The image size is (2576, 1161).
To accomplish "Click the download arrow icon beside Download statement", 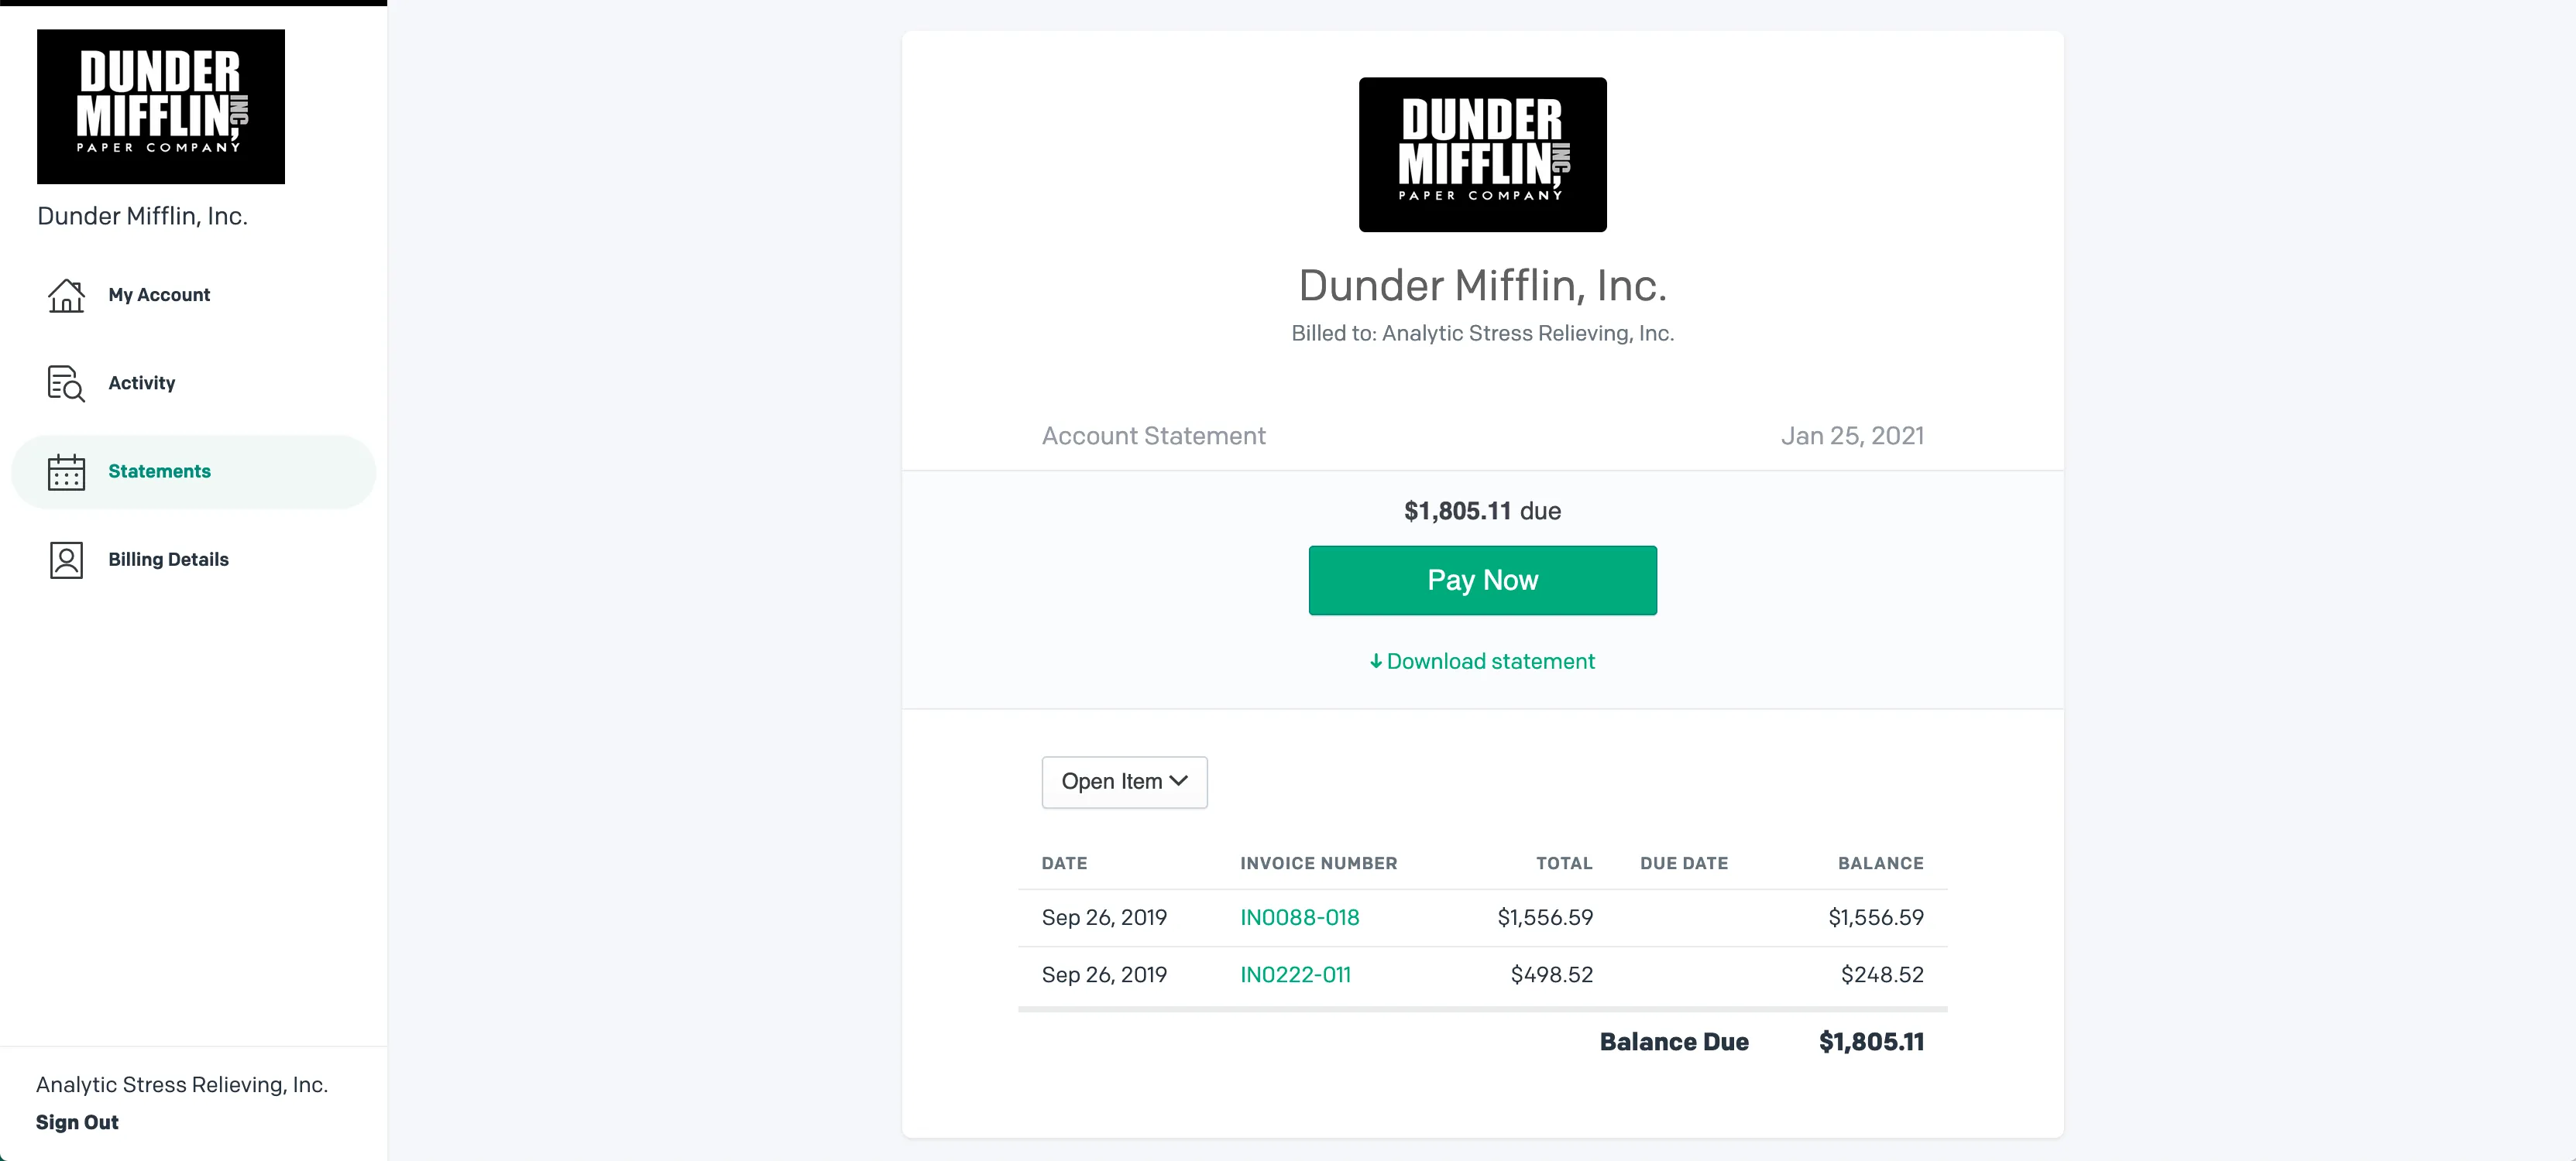I will 1376,662.
